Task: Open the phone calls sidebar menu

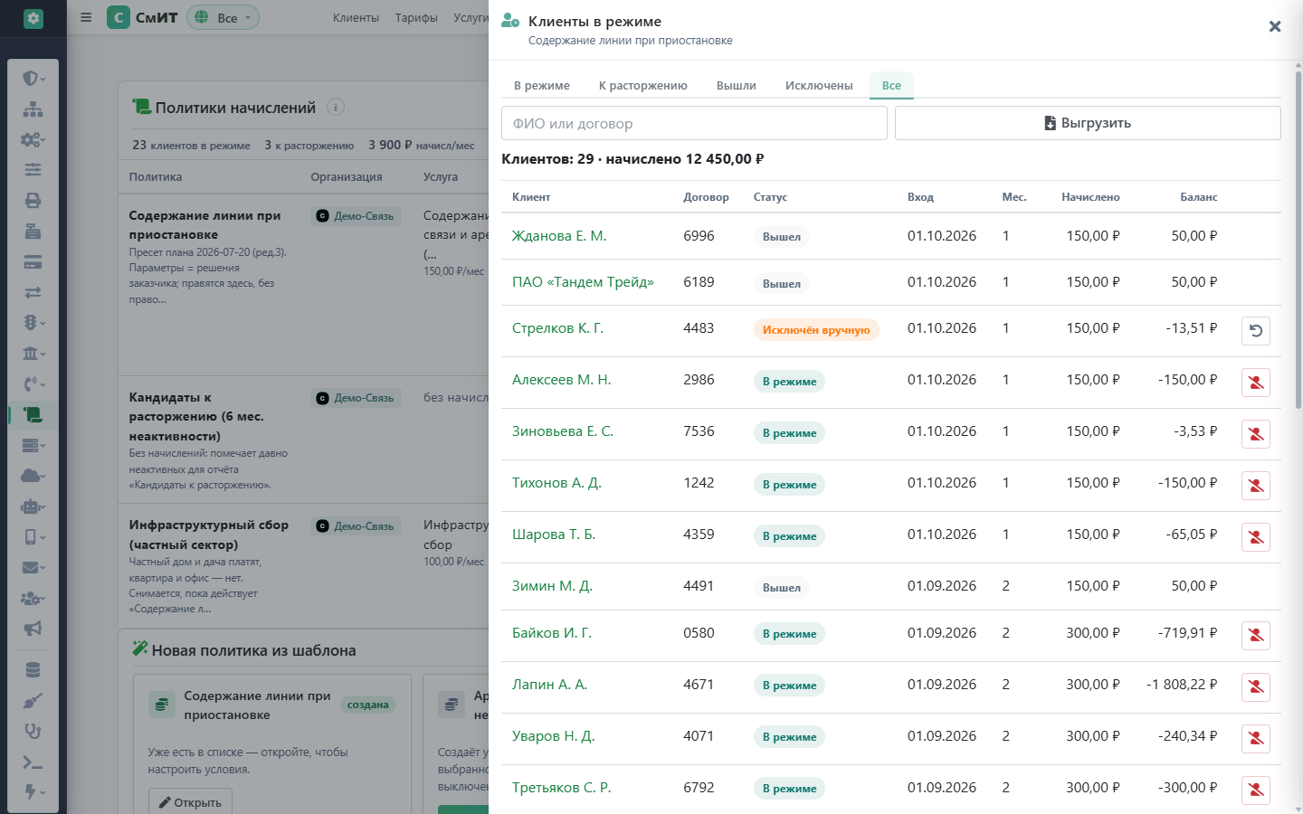Action: [33, 384]
